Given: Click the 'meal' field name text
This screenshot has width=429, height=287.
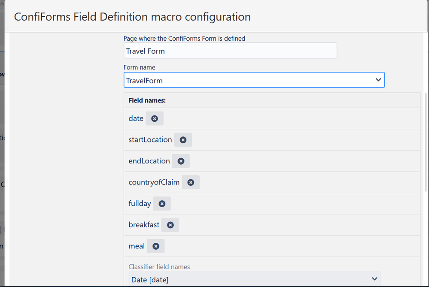Looking at the screenshot, I should 137,246.
